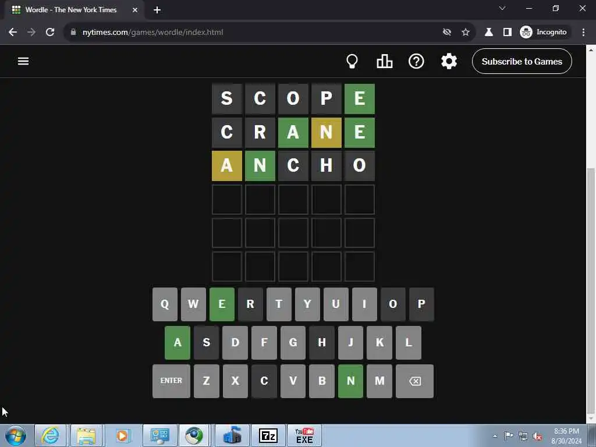Click the ENTER key on keyboard
596x447 pixels.
coord(172,381)
